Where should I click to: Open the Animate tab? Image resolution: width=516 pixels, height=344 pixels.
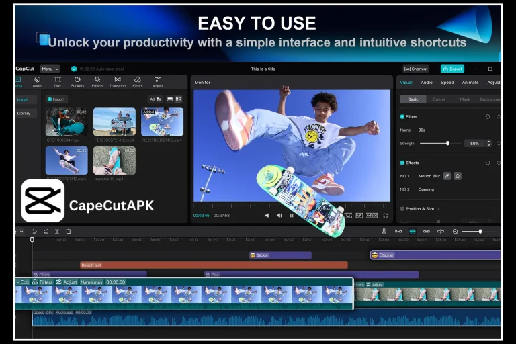pos(470,82)
